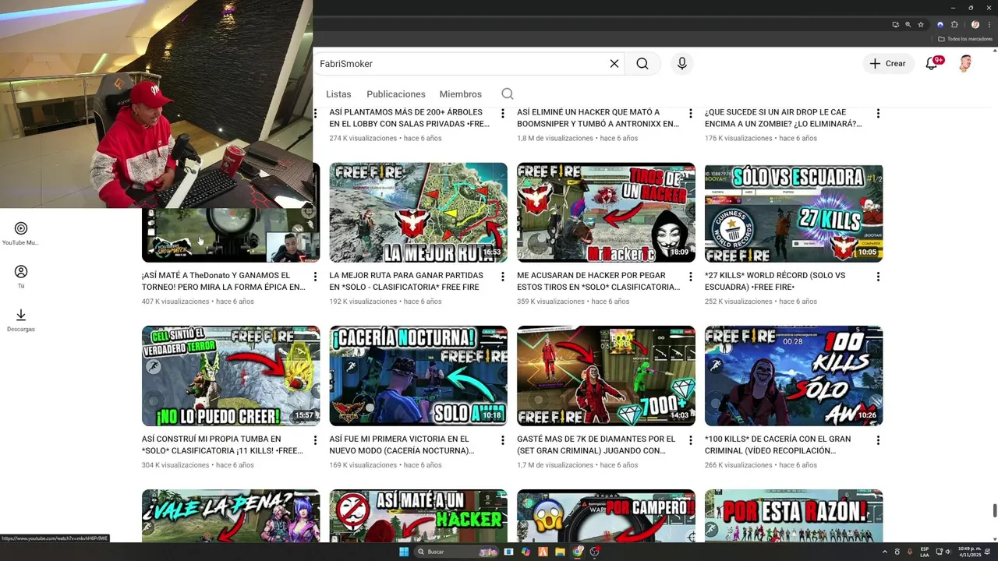This screenshot has width=998, height=561.
Task: Open options for GASTÉ MAS DE 7K DE DIAMANTES video
Action: [x=691, y=440]
